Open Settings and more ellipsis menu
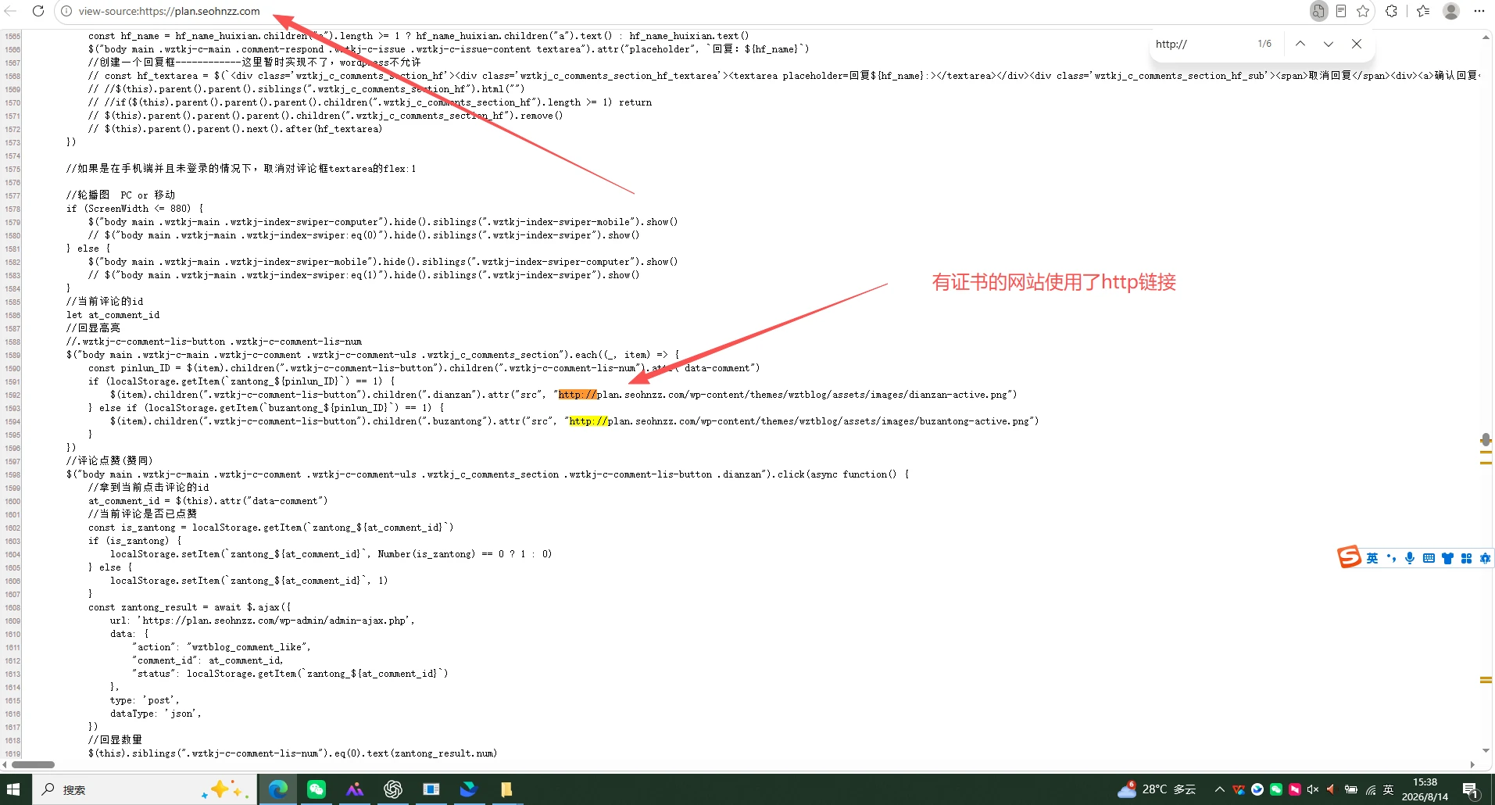 1479,11
